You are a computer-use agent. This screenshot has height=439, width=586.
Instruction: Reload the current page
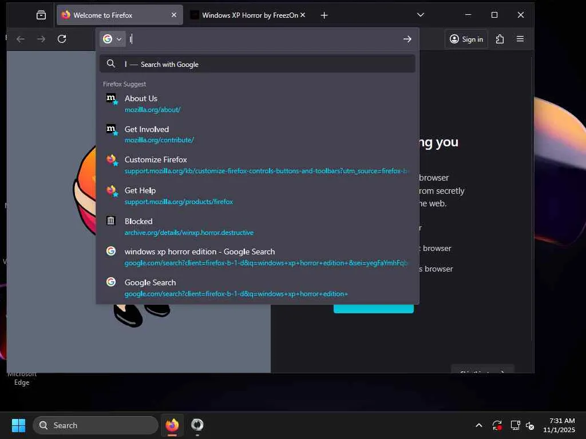pyautogui.click(x=62, y=39)
